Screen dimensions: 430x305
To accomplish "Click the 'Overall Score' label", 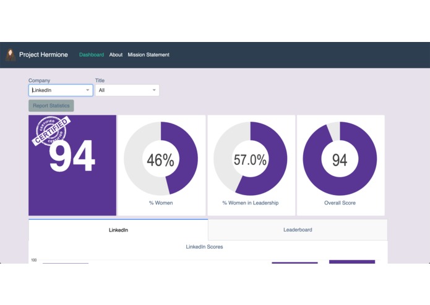I will tap(340, 203).
